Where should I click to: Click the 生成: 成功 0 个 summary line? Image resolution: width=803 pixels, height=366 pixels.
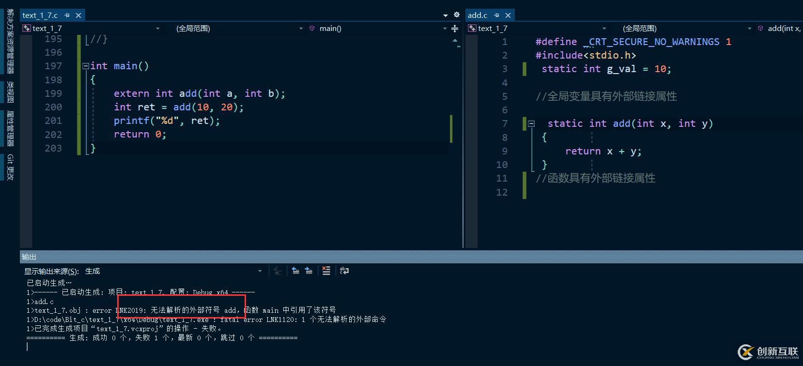(x=162, y=338)
